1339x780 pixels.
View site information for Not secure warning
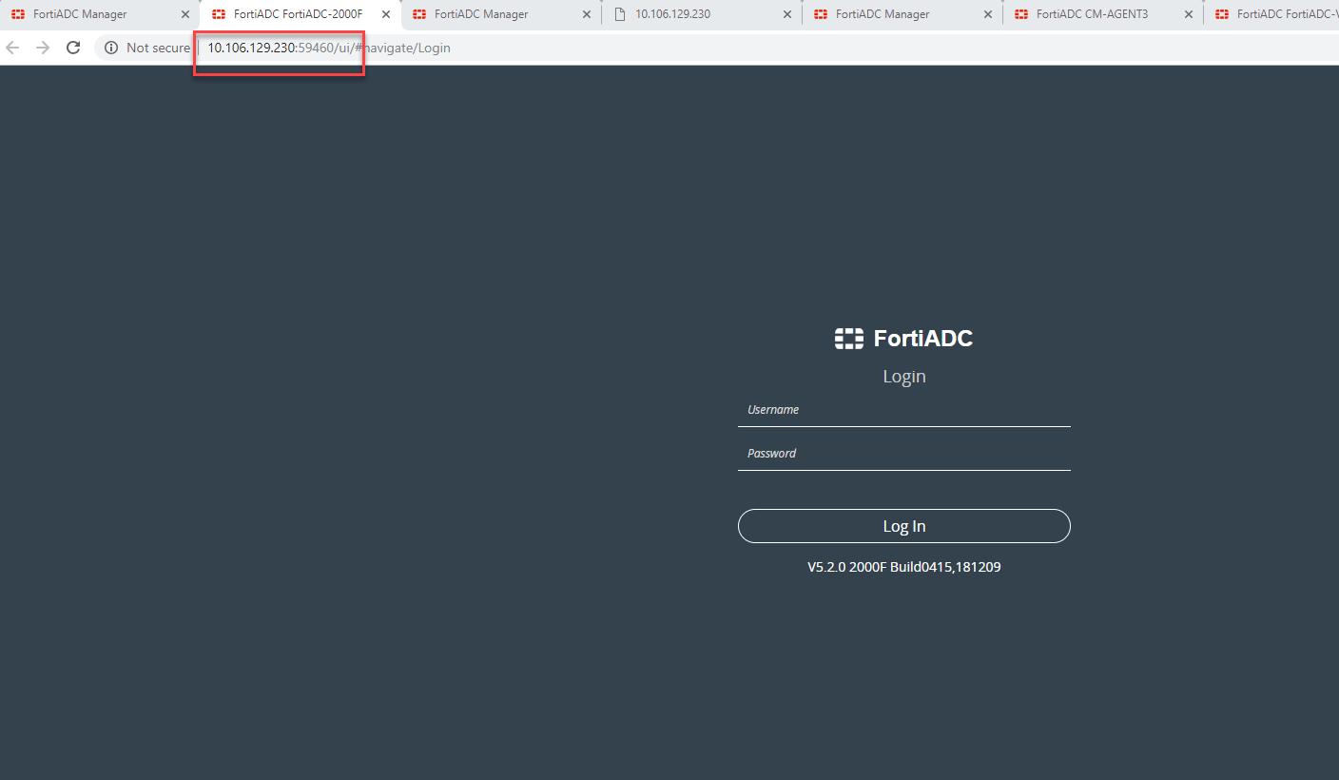click(x=147, y=48)
